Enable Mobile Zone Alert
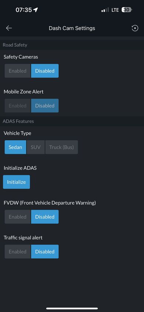The image size is (144, 312). (x=18, y=106)
